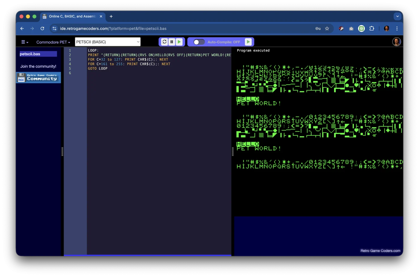Open a new browser tab
This screenshot has height=277, width=419.
pos(111,16)
